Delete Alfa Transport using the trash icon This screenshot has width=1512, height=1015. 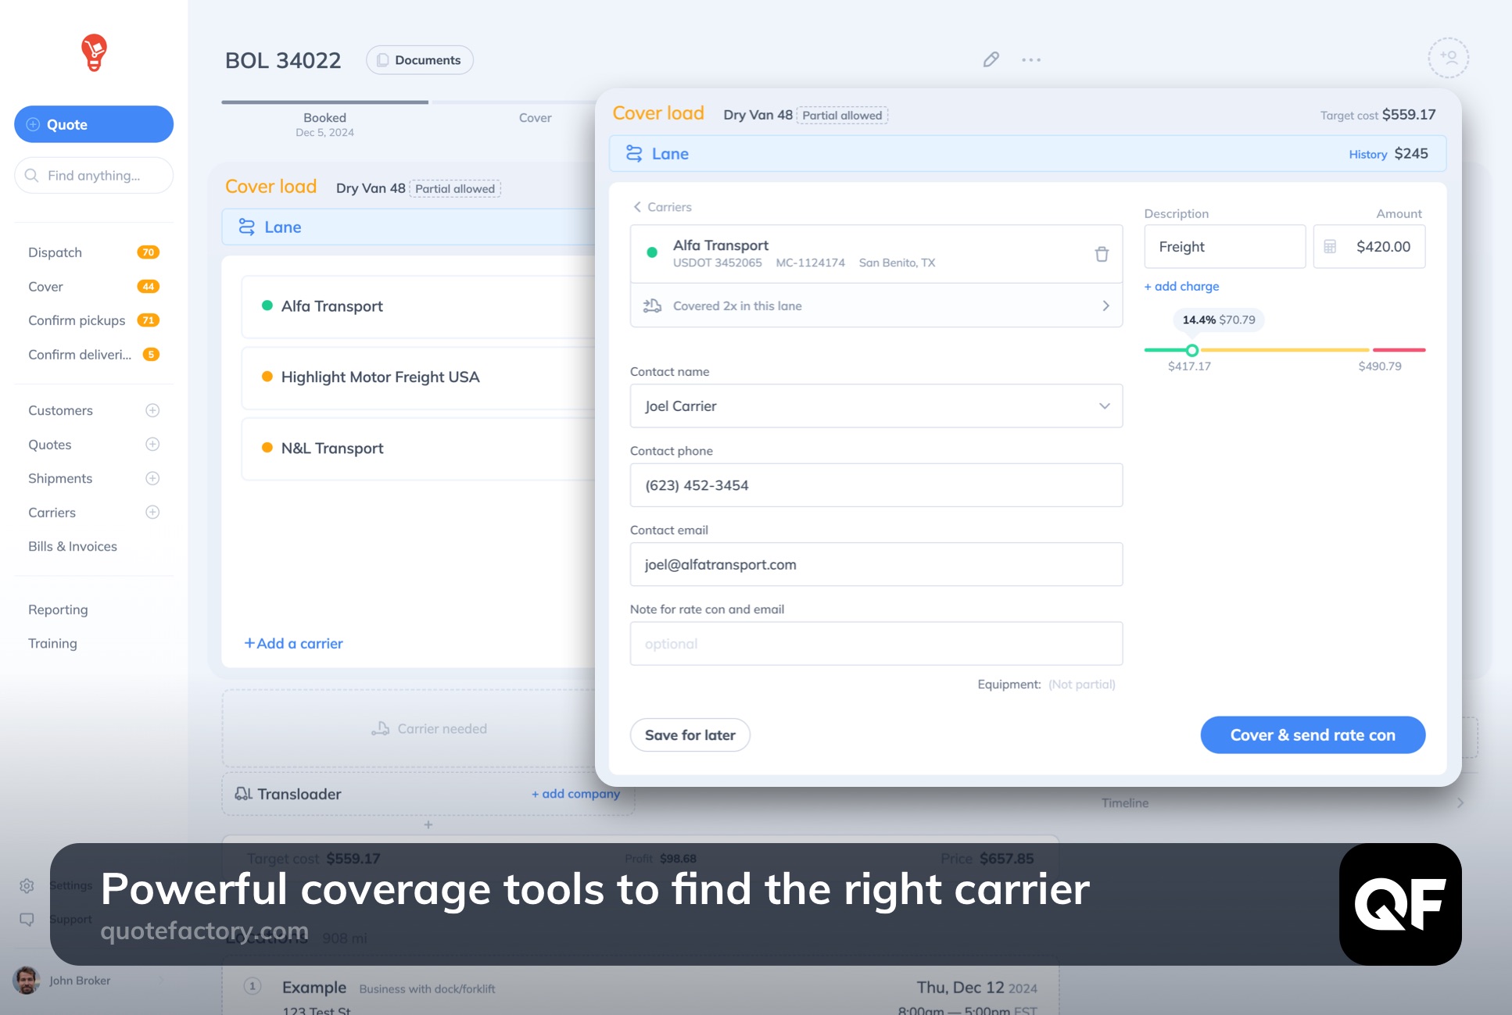tap(1102, 254)
